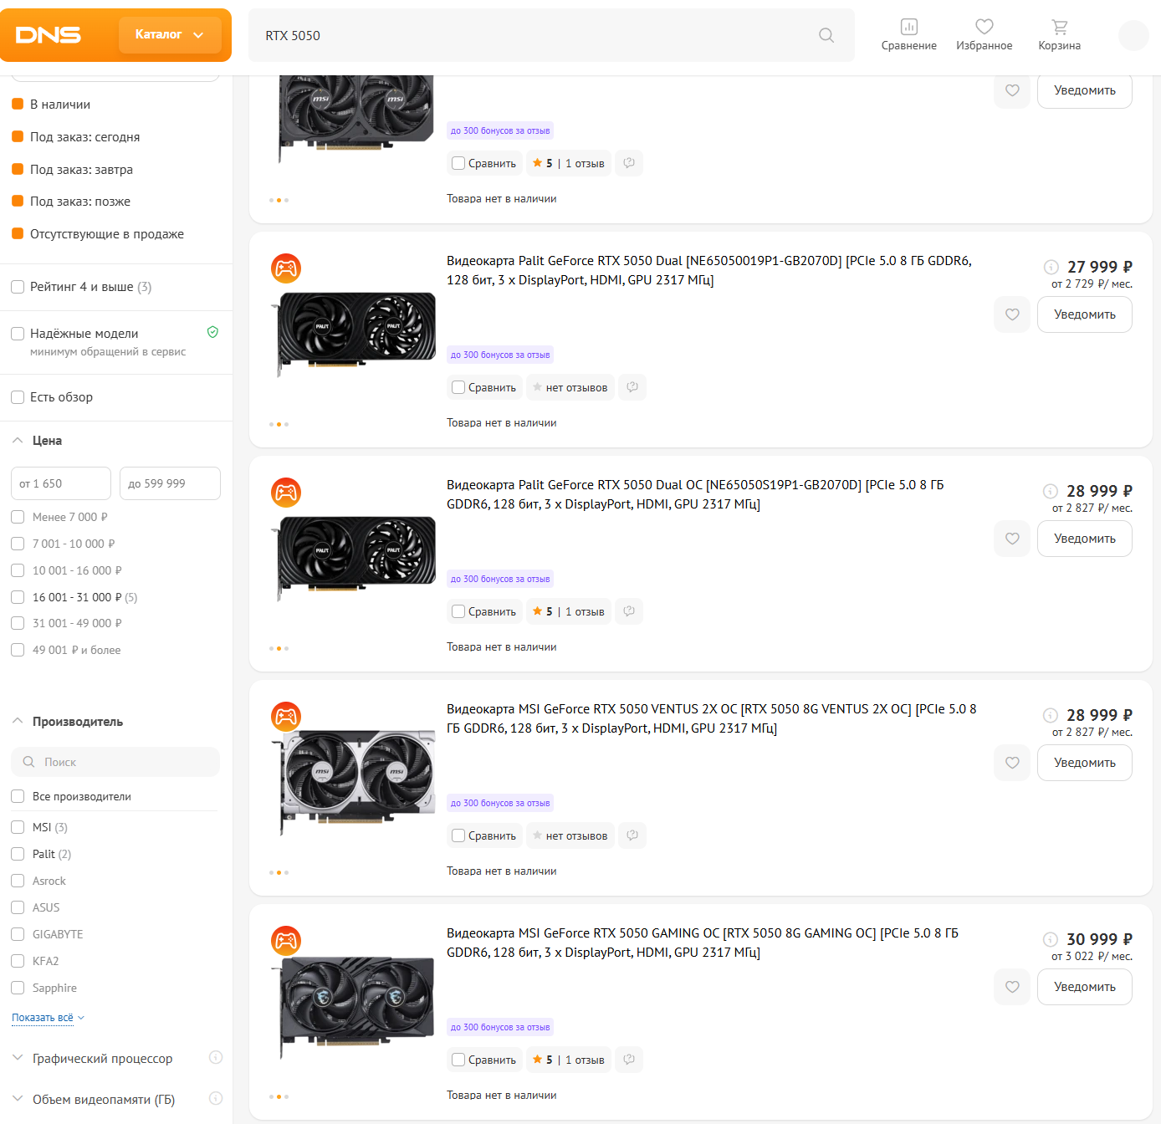
Task: Click the DNS logo
Action: pyautogui.click(x=49, y=35)
